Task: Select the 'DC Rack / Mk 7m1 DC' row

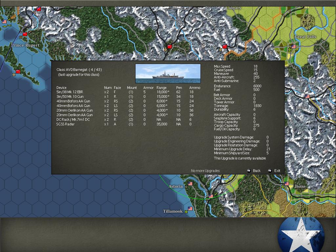Action: pos(128,119)
